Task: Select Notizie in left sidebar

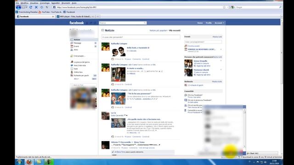Action: click(84, 40)
